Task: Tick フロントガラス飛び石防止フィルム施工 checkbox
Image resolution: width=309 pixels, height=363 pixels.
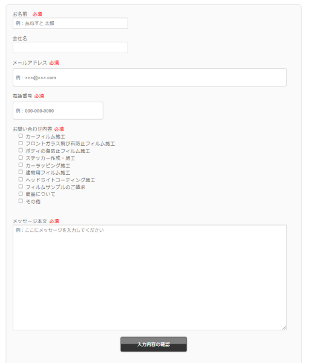Action: click(21, 143)
